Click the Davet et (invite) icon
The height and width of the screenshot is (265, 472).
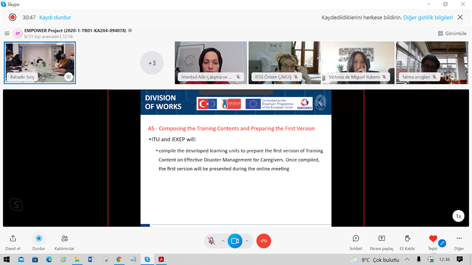click(13, 239)
